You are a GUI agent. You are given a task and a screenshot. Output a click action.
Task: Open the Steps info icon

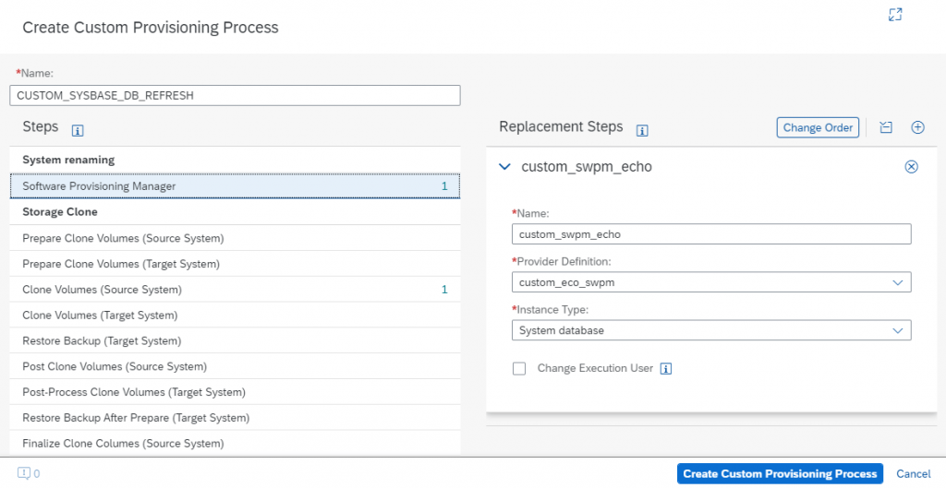pyautogui.click(x=78, y=130)
